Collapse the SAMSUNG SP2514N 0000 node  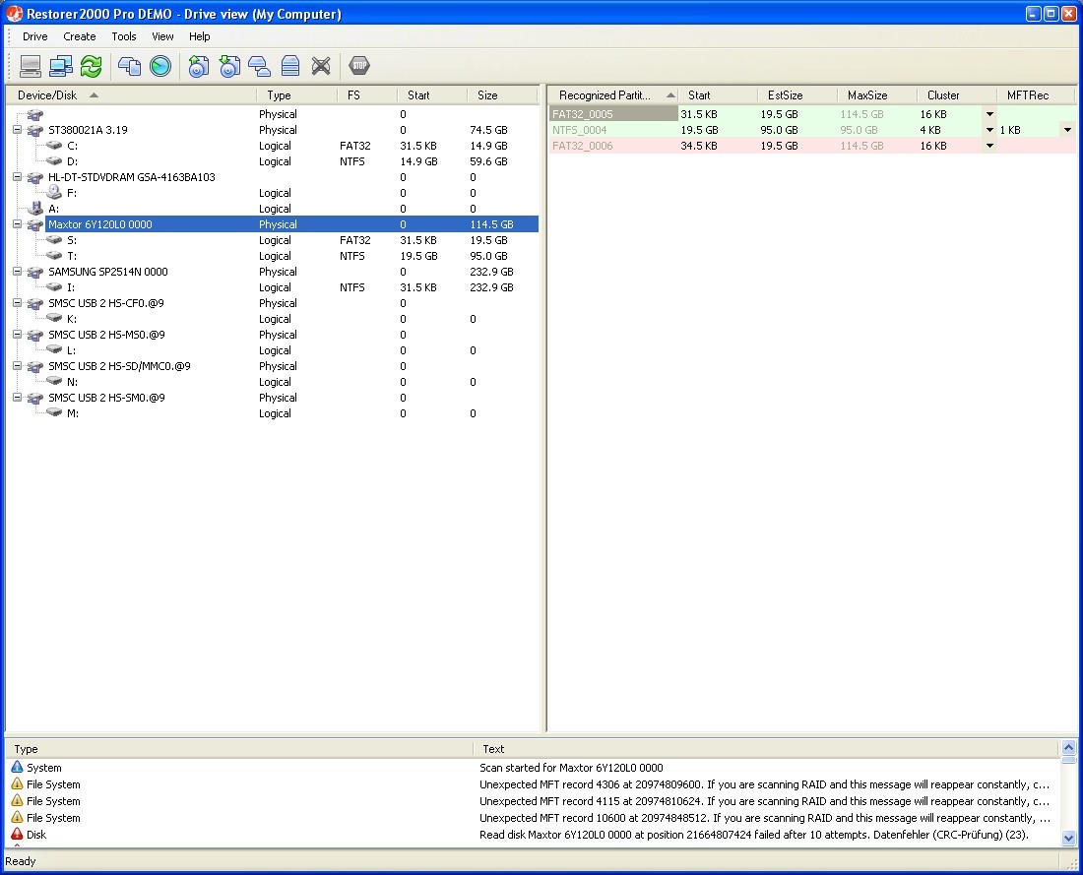coord(18,272)
